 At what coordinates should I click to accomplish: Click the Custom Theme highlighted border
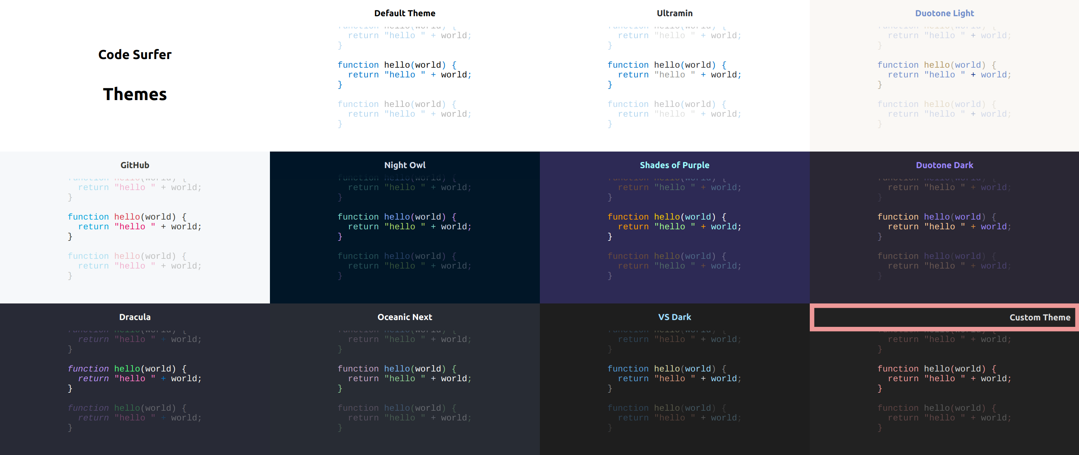coord(944,318)
